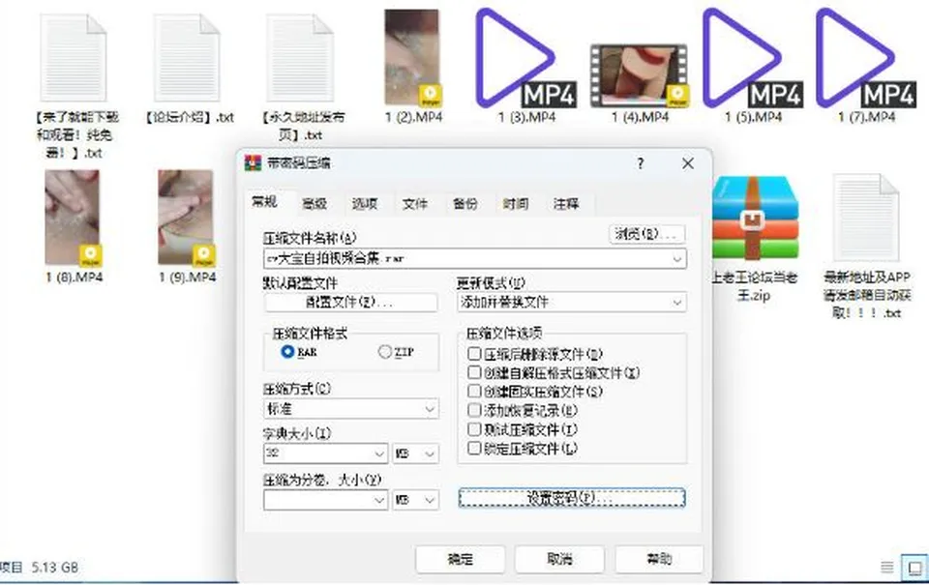The image size is (929, 585).
Task: Select the RAR archive format option
Action: click(288, 352)
